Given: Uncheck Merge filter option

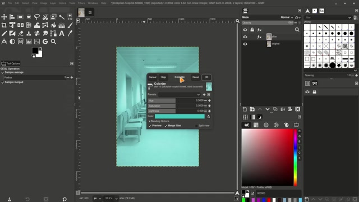Looking at the screenshot, I should point(165,126).
